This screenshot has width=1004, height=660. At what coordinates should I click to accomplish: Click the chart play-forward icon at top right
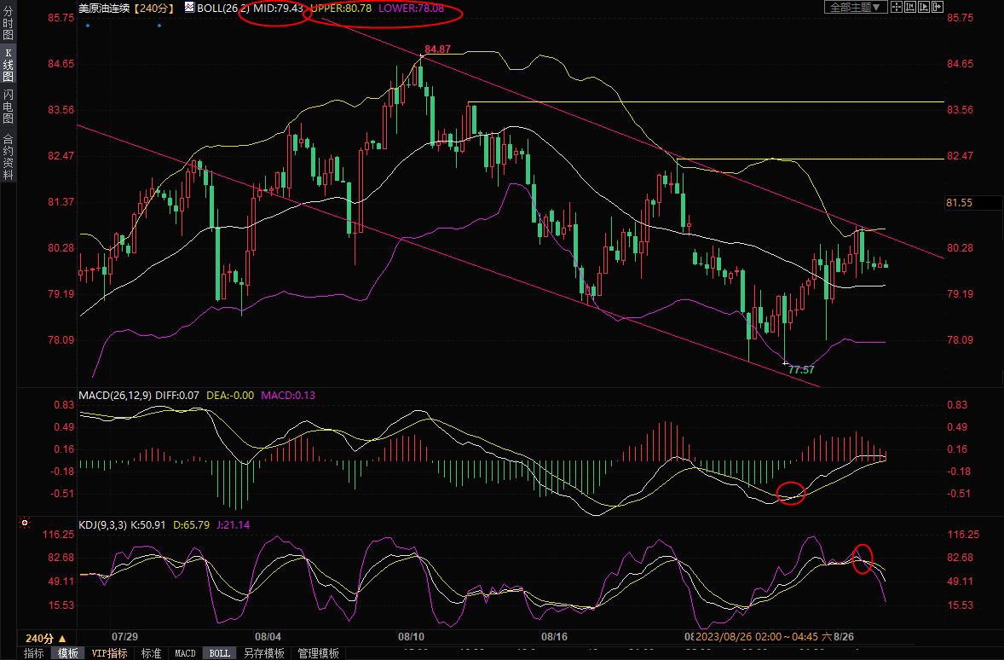click(925, 7)
